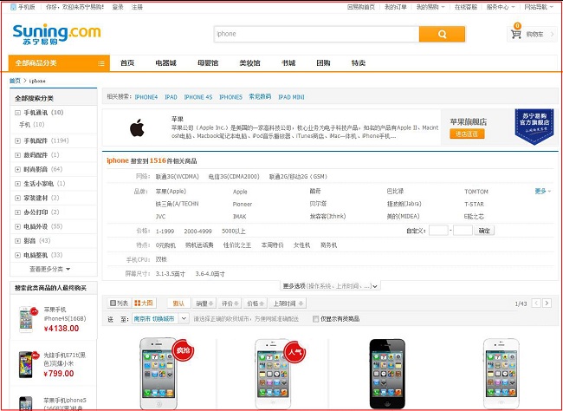Expand the 数码配件 category
Image resolution: width=563 pixels, height=411 pixels.
tap(17, 155)
